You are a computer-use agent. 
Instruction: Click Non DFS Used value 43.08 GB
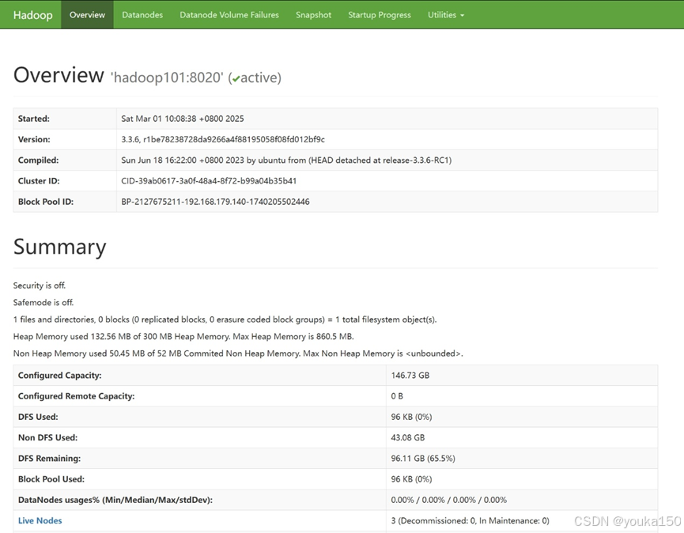(407, 437)
